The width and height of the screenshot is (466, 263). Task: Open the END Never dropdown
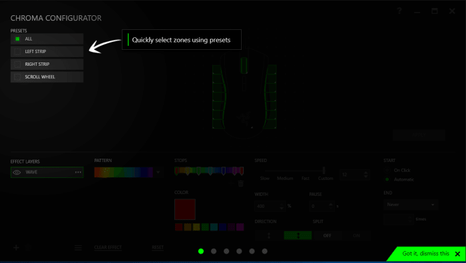pos(411,205)
